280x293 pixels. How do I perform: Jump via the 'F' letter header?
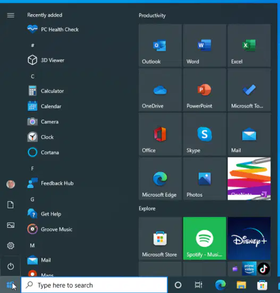coord(32,168)
